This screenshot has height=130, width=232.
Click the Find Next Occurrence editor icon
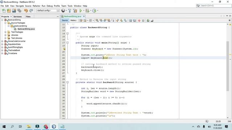coord(105,21)
